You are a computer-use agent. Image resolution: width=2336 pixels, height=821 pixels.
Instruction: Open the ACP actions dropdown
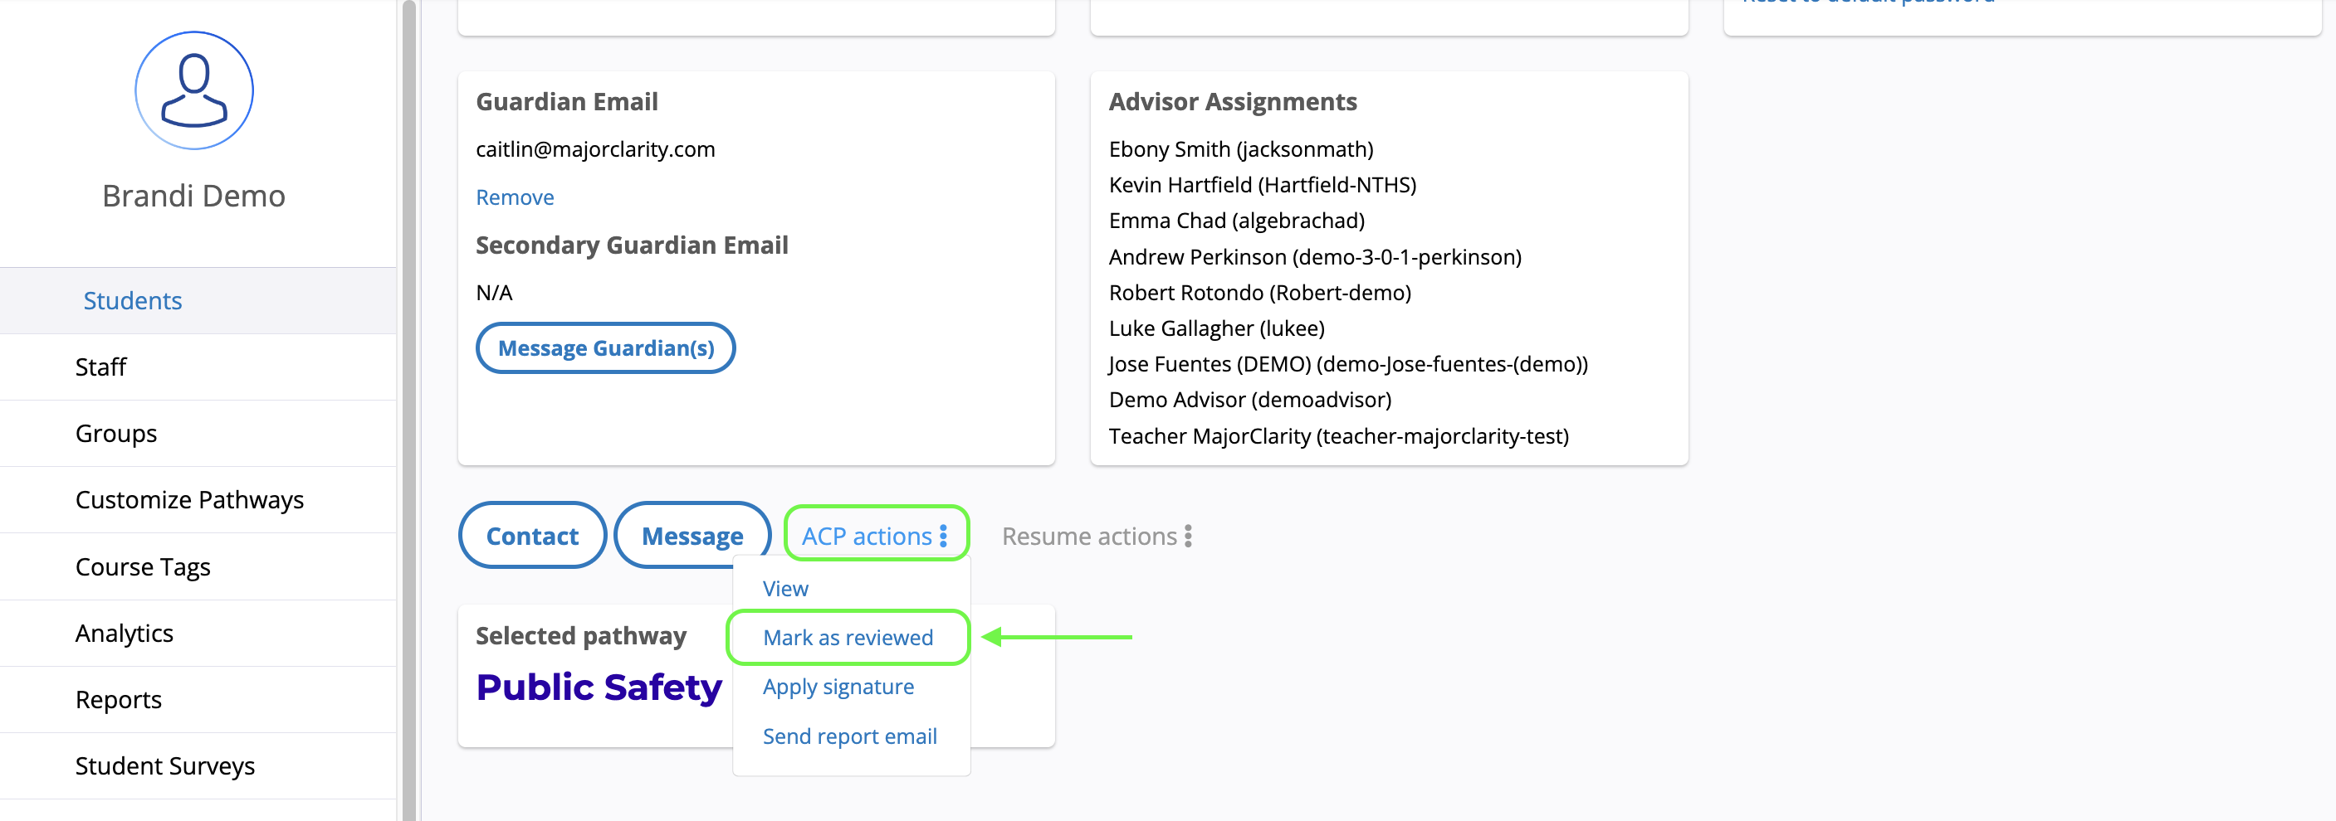click(867, 537)
